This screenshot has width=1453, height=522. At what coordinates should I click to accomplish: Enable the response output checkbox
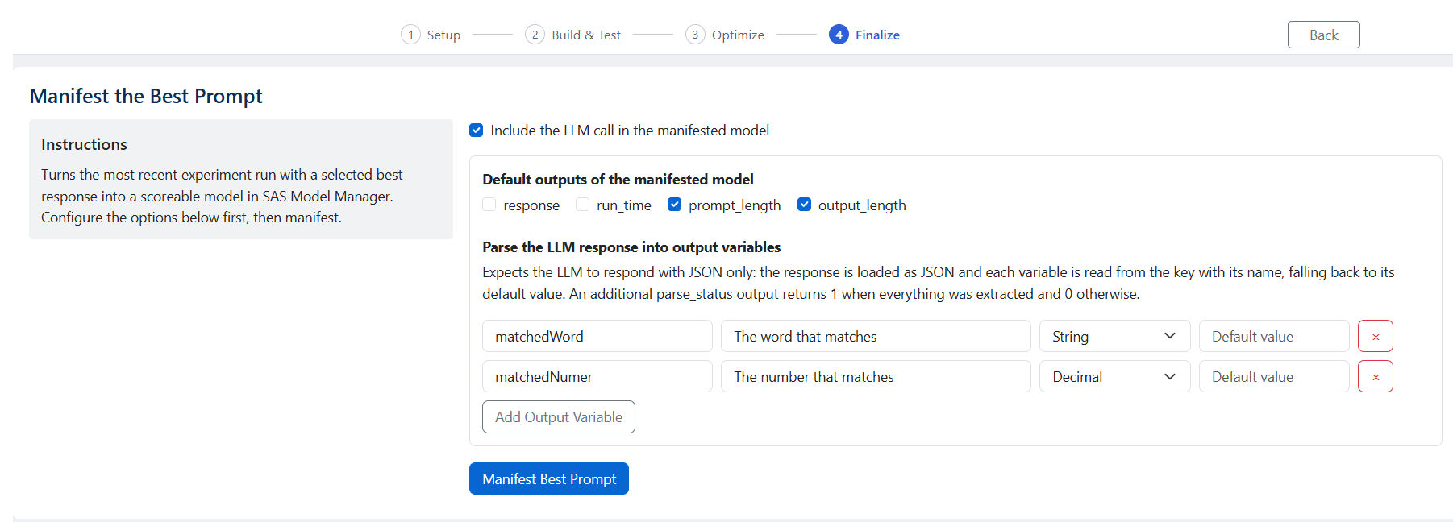(x=489, y=205)
